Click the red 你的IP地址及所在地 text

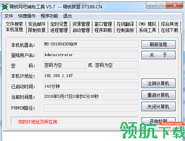click(x=37, y=122)
